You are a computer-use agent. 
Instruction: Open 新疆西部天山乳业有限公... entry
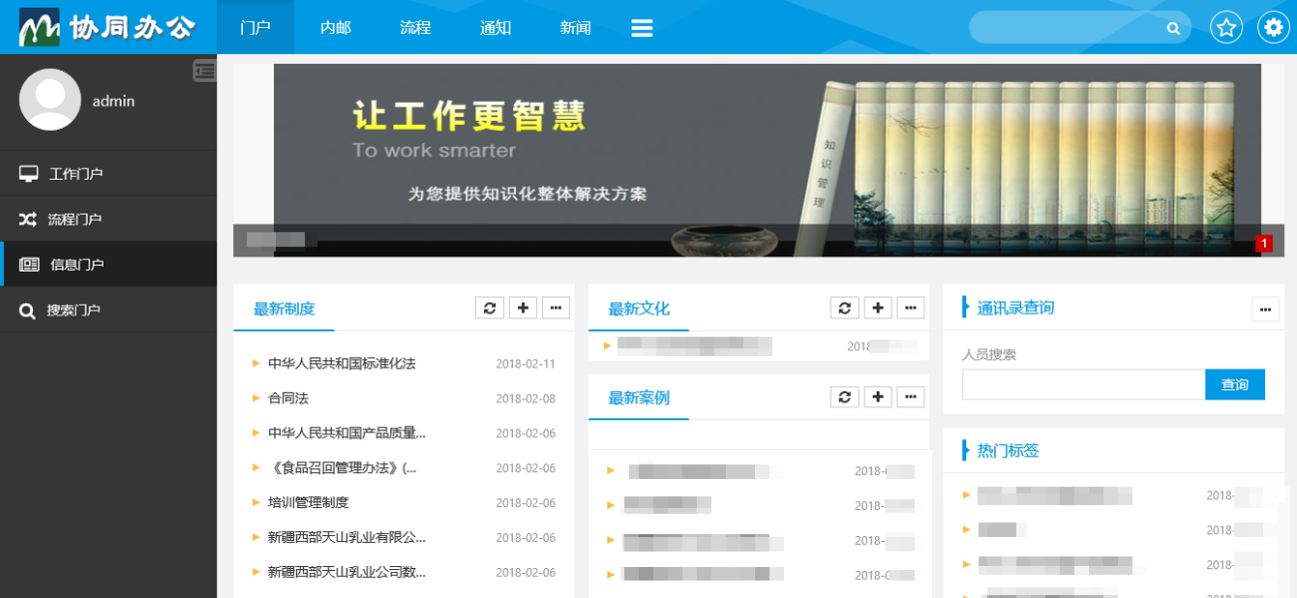[x=347, y=538]
